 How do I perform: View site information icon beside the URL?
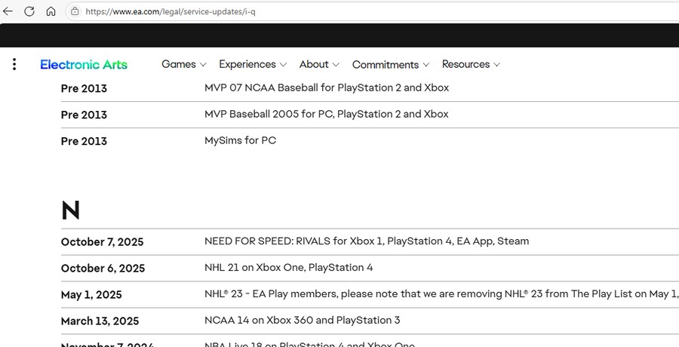coord(75,11)
